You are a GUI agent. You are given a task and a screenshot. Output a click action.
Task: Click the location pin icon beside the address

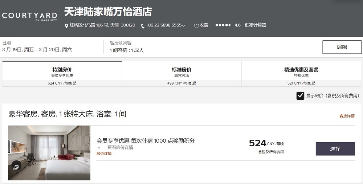pos(66,26)
